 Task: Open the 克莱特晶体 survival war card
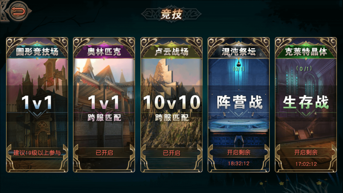tap(306, 105)
